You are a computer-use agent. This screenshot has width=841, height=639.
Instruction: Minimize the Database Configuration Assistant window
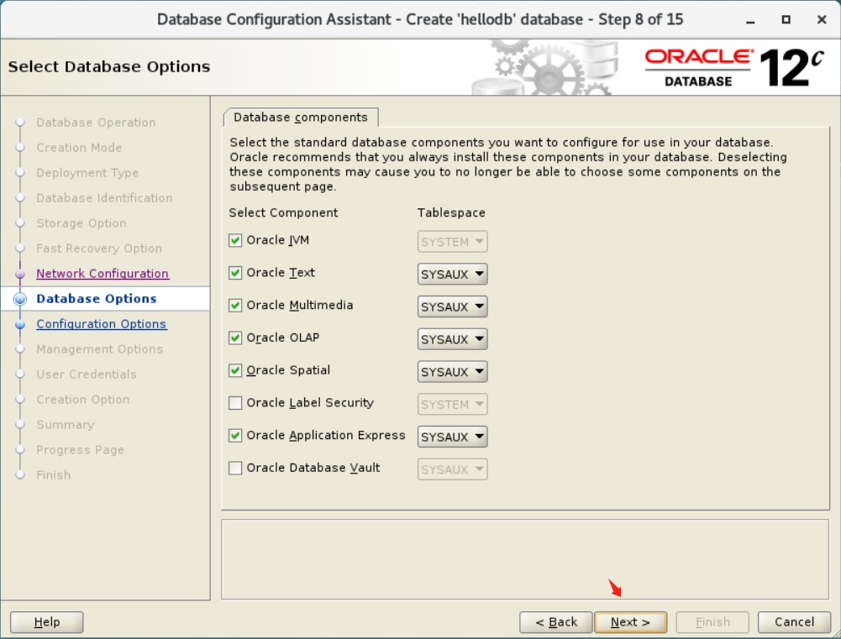pos(750,20)
